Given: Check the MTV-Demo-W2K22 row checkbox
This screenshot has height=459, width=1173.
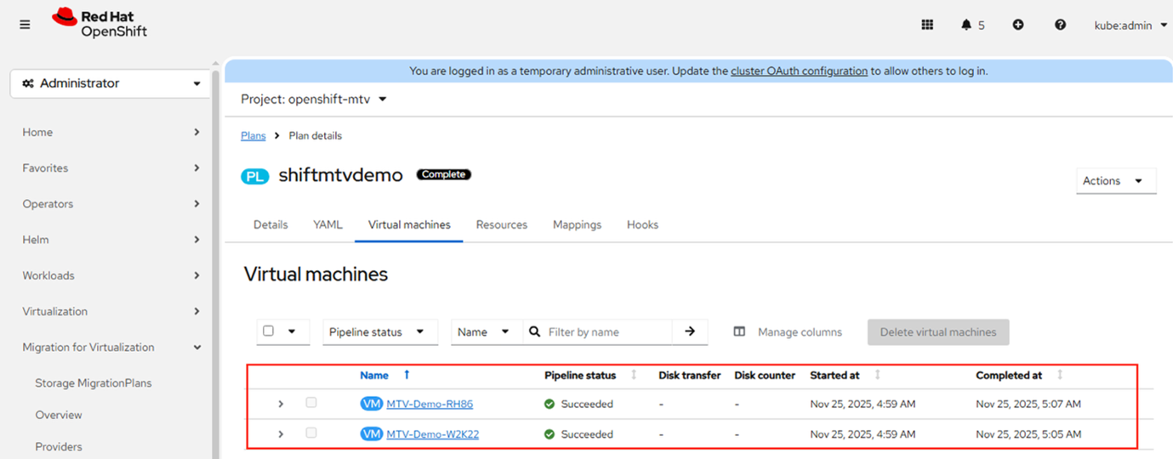Looking at the screenshot, I should point(311,433).
